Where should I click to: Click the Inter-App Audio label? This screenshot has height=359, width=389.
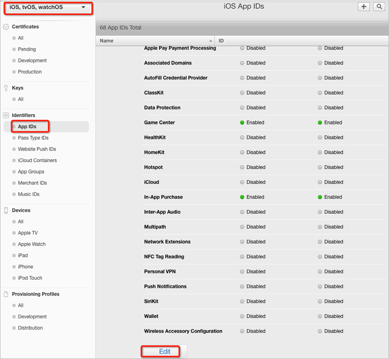tap(162, 212)
